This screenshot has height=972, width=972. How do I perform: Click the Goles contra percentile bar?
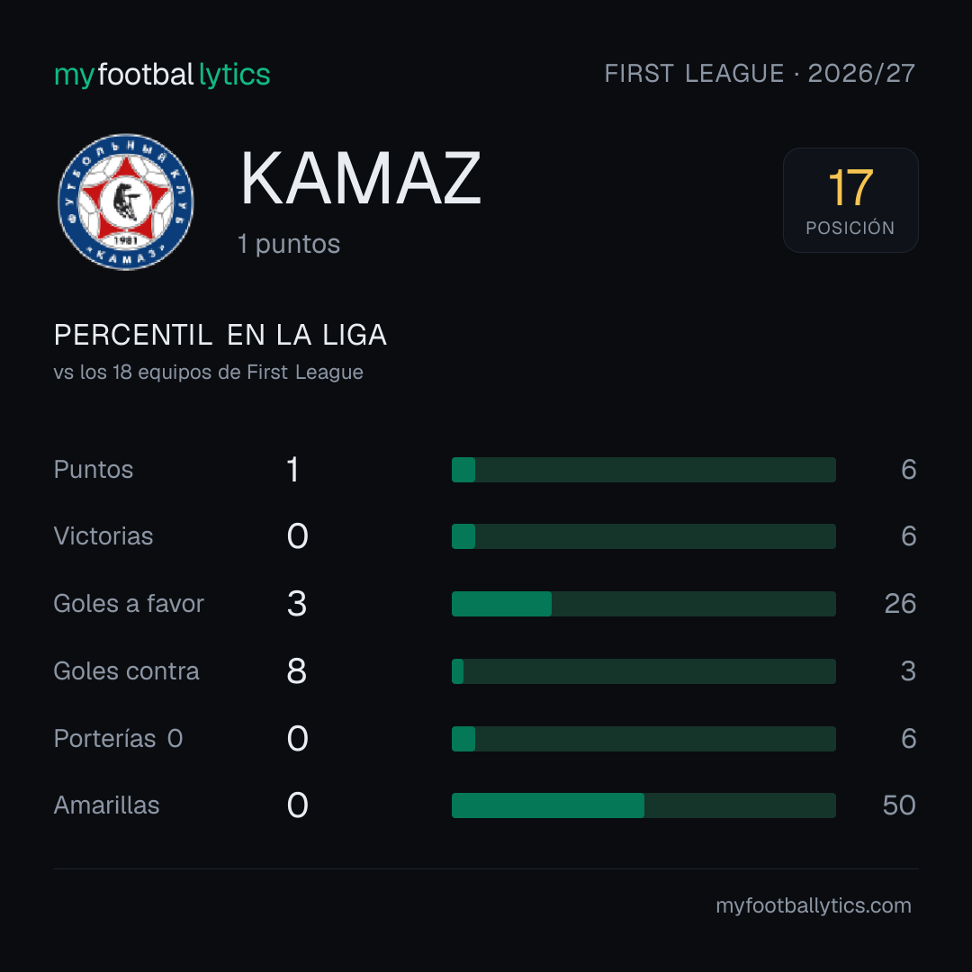(x=643, y=671)
